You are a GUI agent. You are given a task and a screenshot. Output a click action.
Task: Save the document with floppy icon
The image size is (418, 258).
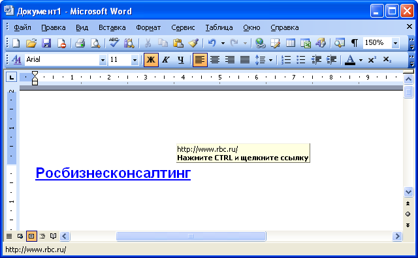(46, 43)
